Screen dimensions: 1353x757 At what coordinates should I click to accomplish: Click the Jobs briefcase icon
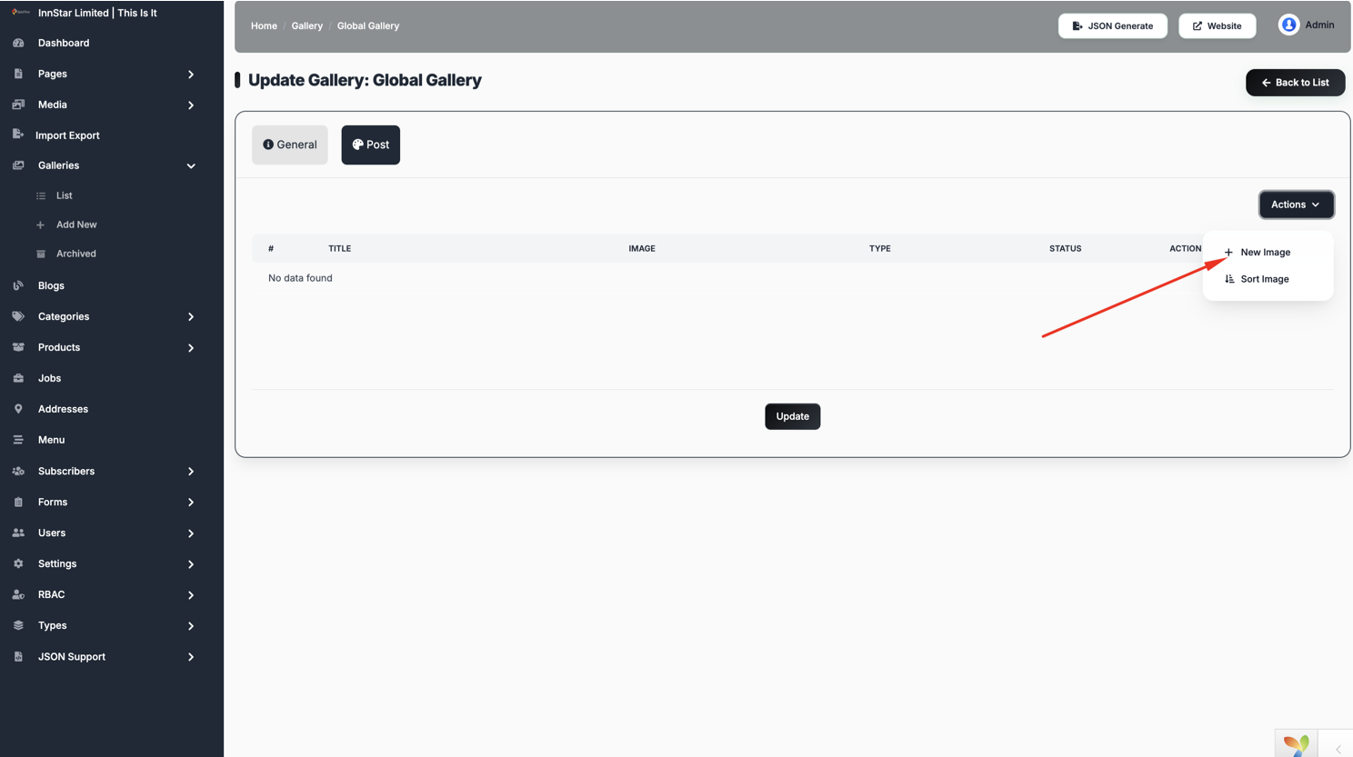tap(18, 378)
